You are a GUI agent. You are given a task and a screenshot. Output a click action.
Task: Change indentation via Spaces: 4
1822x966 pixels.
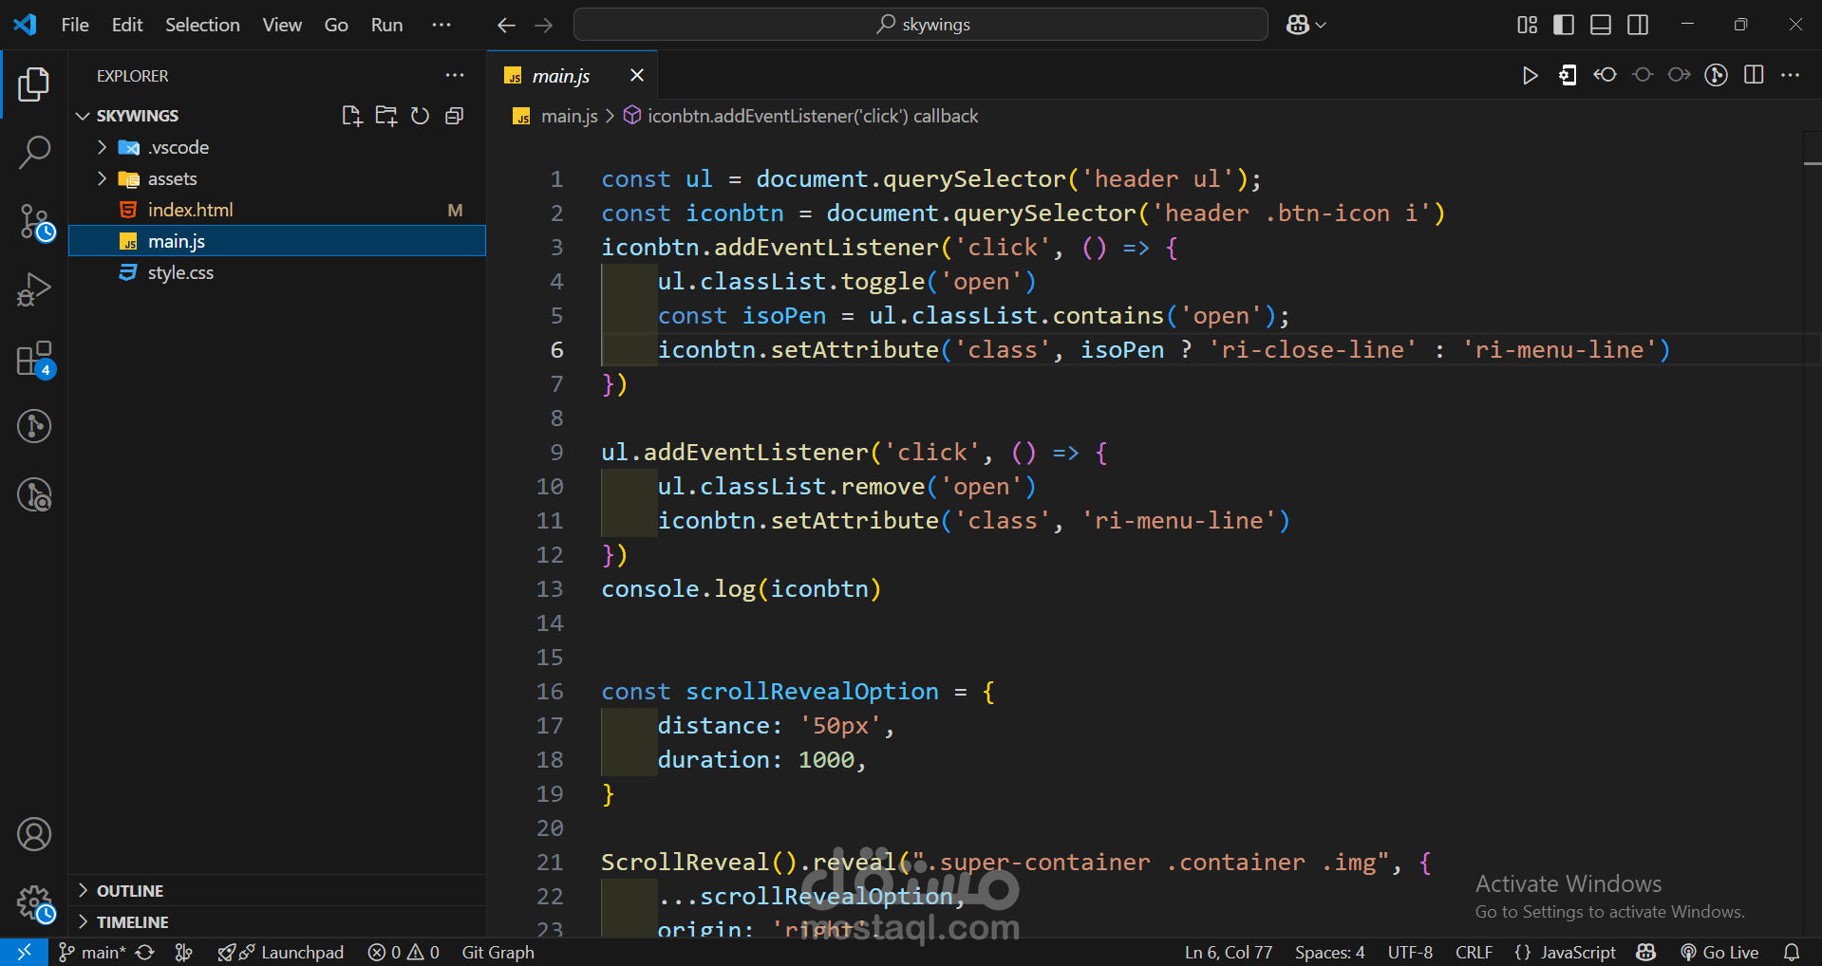(1329, 952)
